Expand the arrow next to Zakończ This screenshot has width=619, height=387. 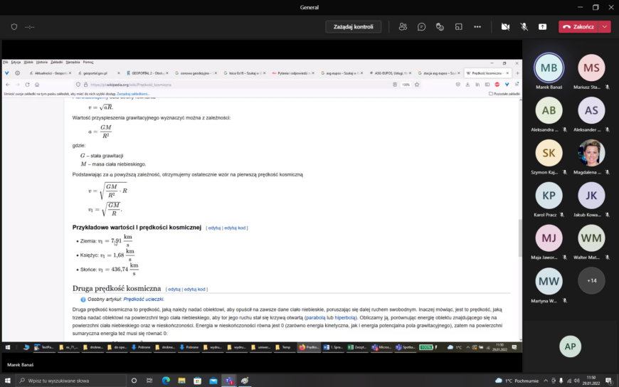(605, 27)
